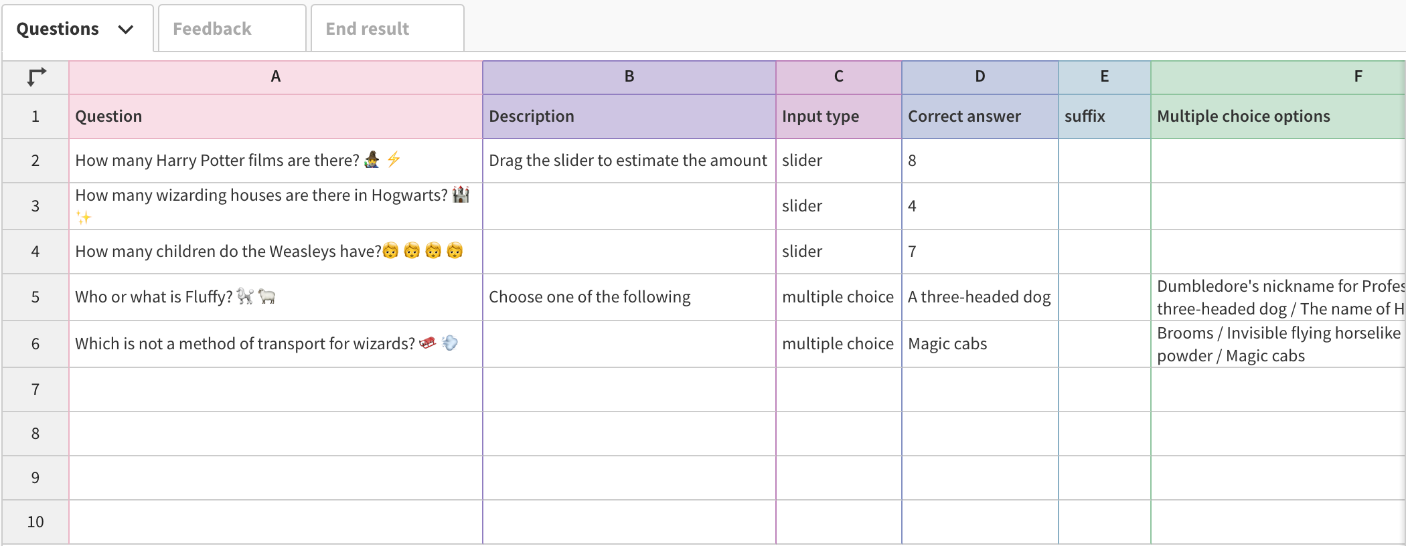
Task: Select row 2 header
Action: [35, 161]
